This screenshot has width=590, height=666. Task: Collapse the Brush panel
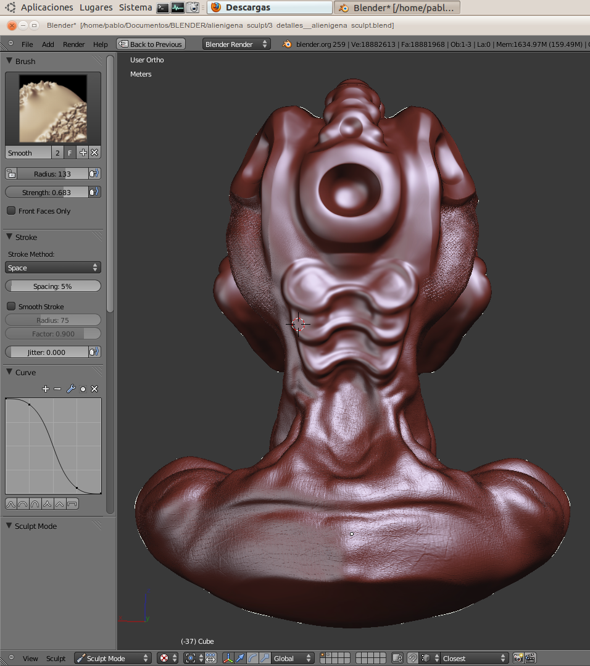coord(9,60)
